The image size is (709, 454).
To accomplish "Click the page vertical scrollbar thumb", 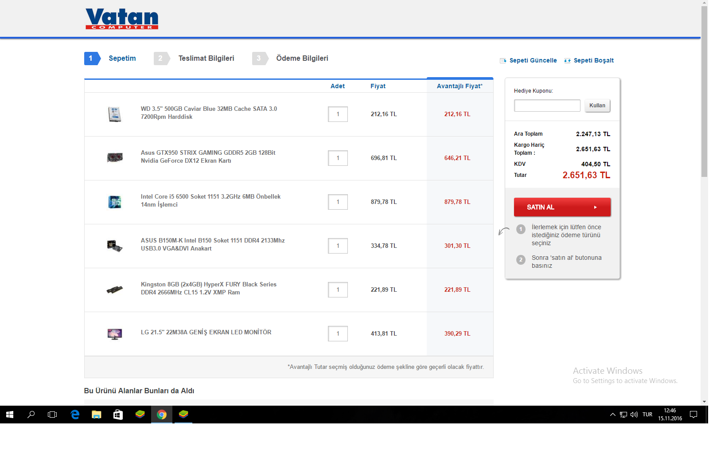I will 704,91.
